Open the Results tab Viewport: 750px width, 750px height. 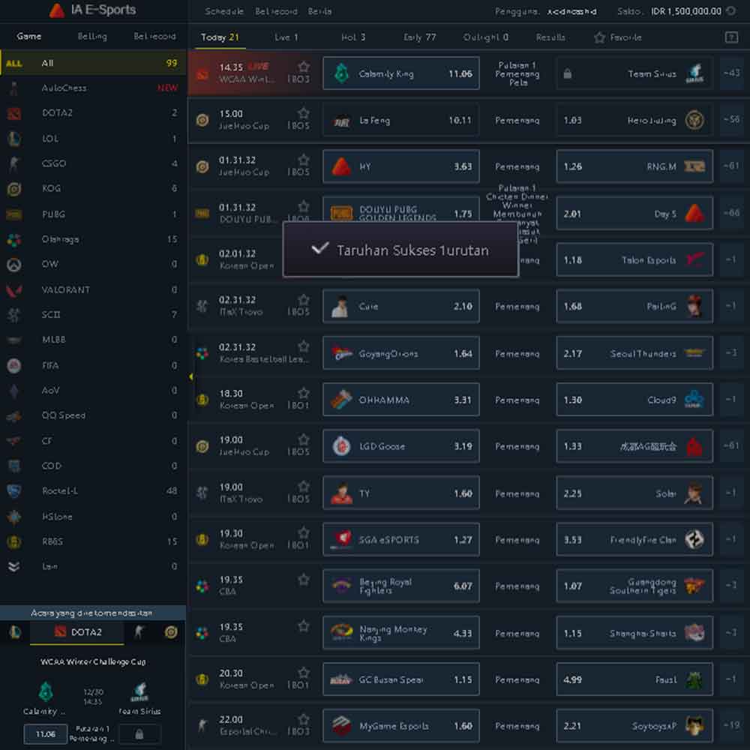tap(550, 37)
